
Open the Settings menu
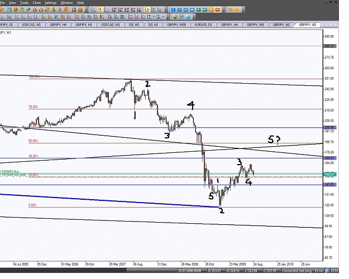50,3
